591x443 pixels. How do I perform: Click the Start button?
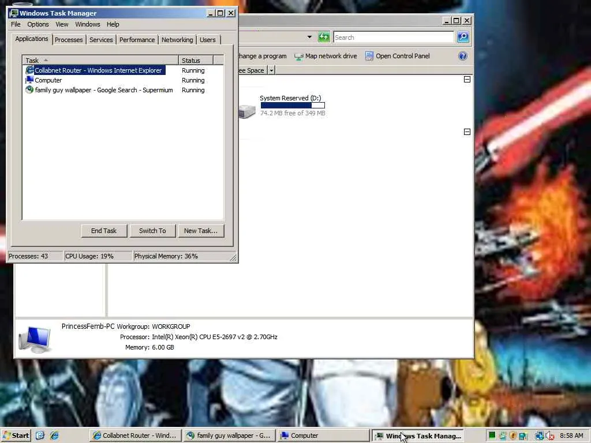tap(16, 436)
